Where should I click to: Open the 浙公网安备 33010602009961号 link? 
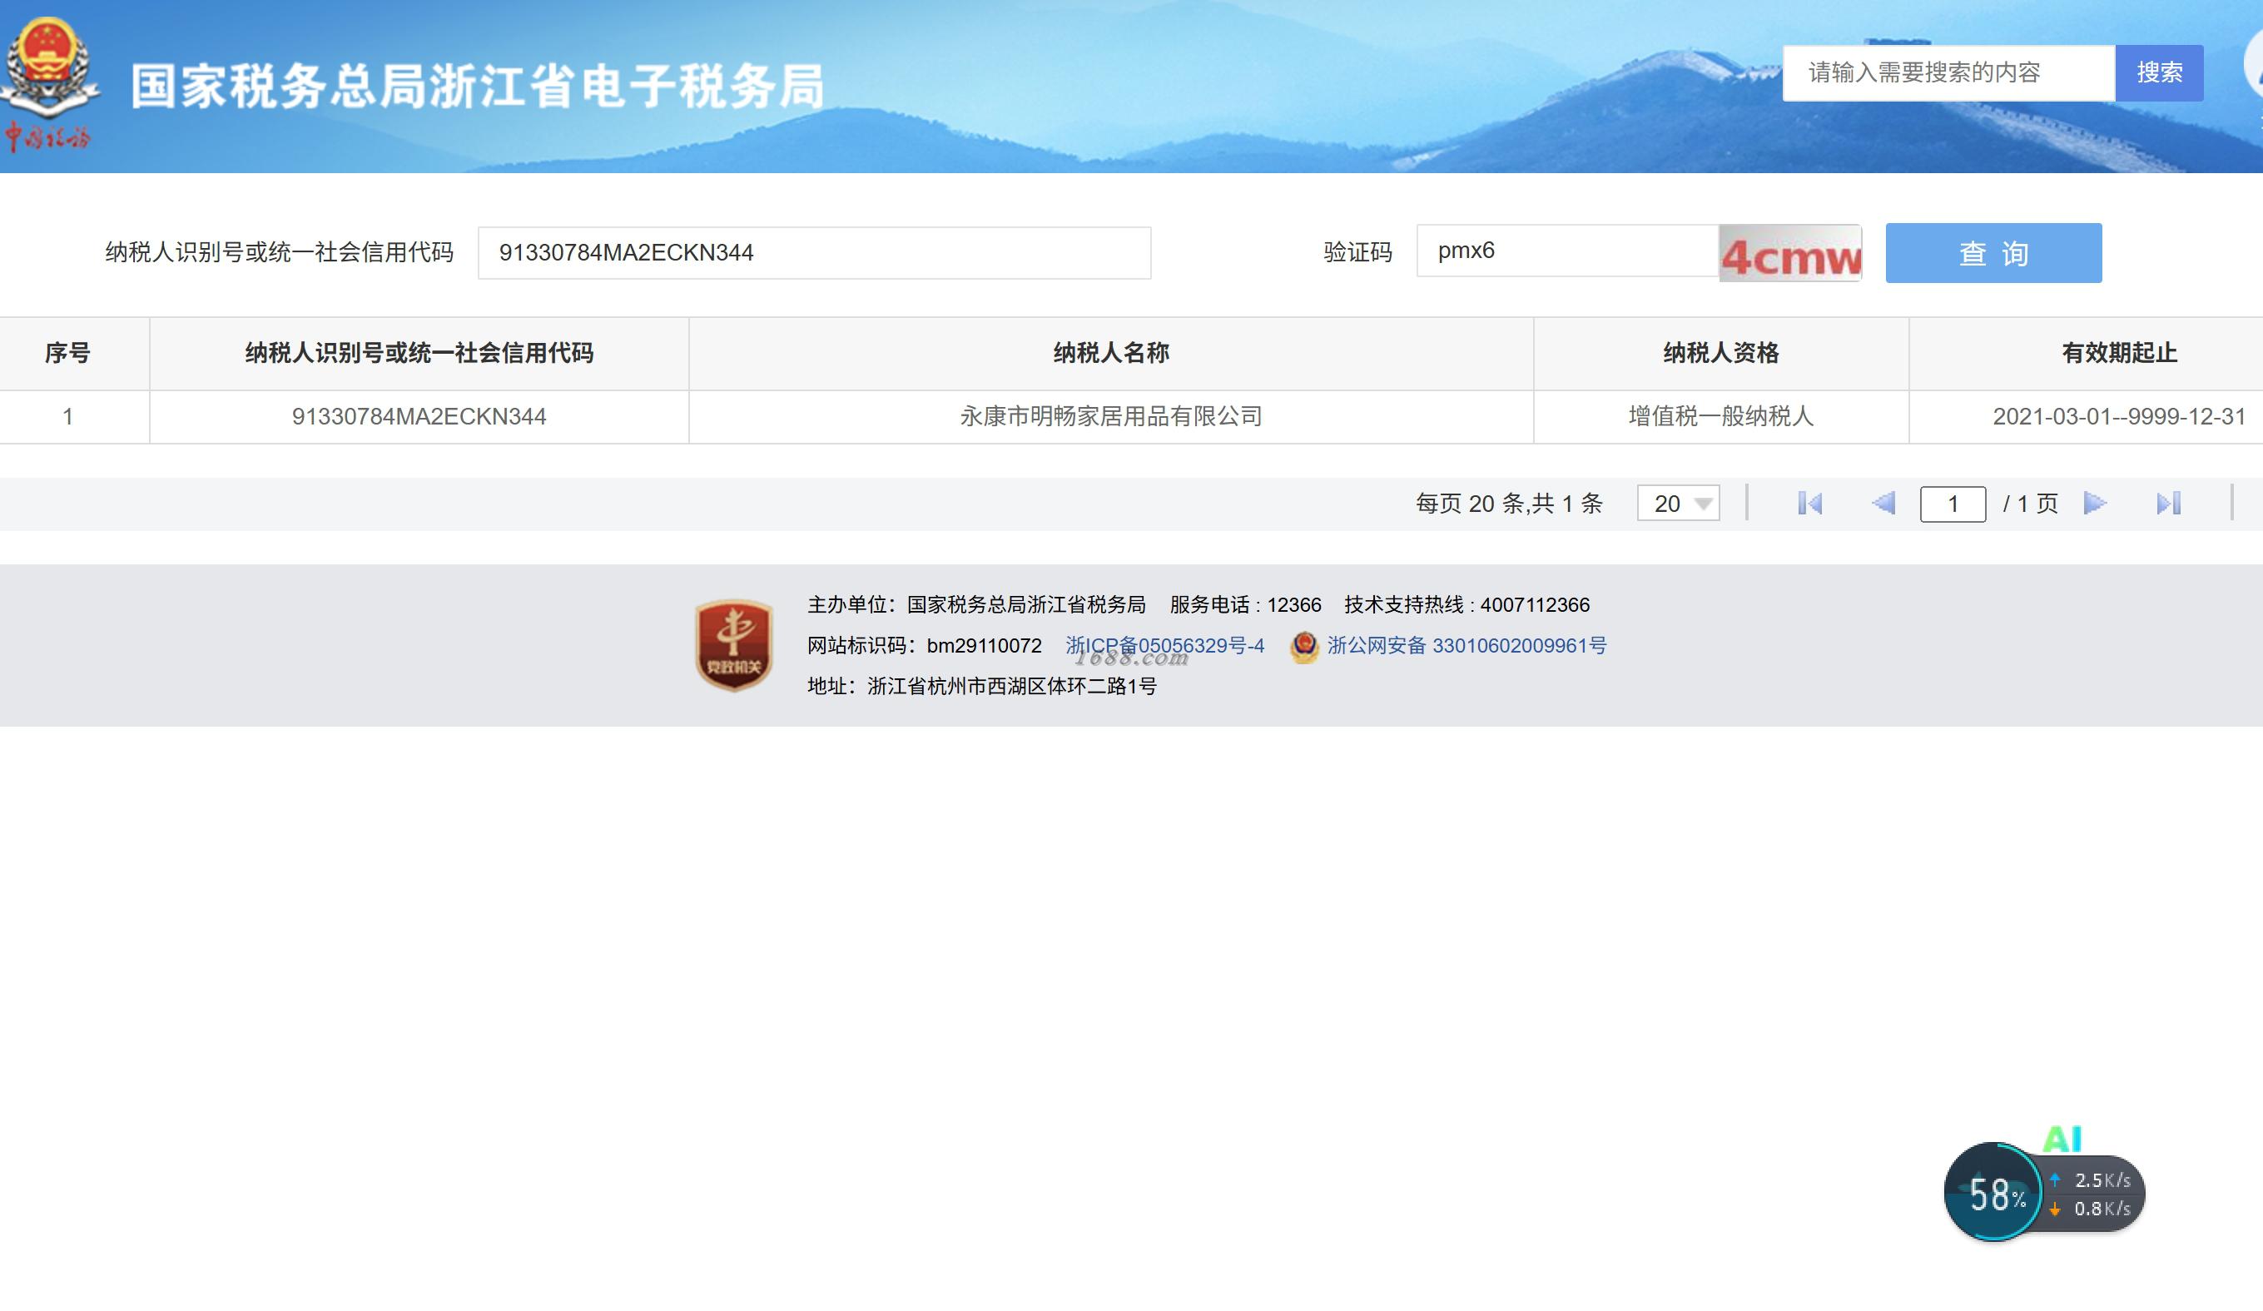click(x=1467, y=646)
